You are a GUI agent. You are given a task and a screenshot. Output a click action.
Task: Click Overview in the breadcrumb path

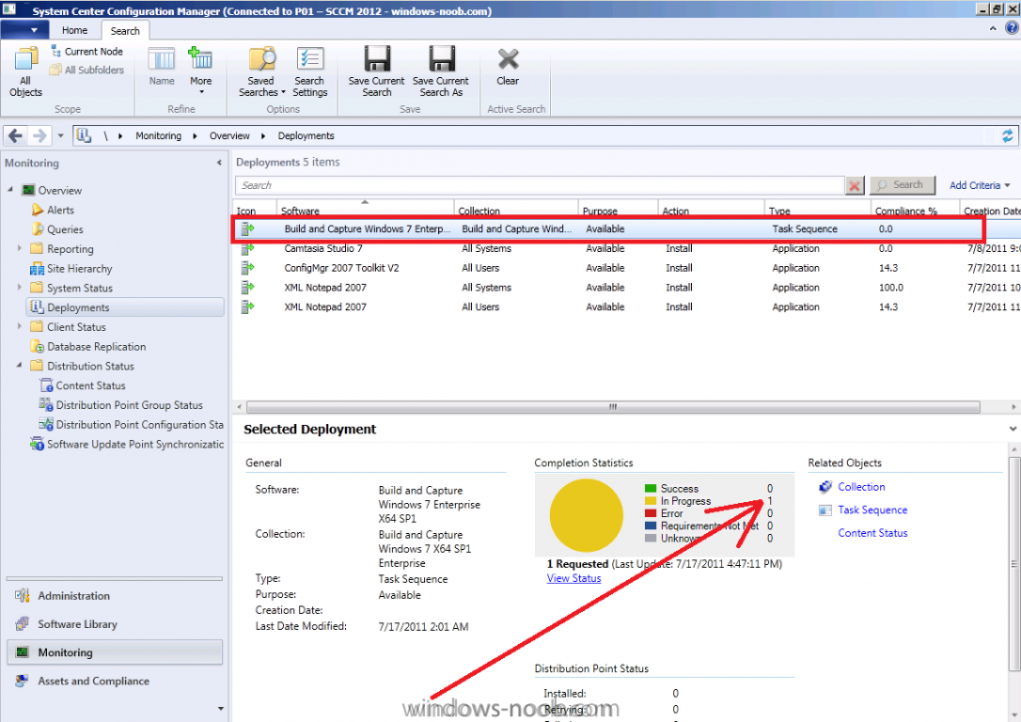(x=229, y=135)
